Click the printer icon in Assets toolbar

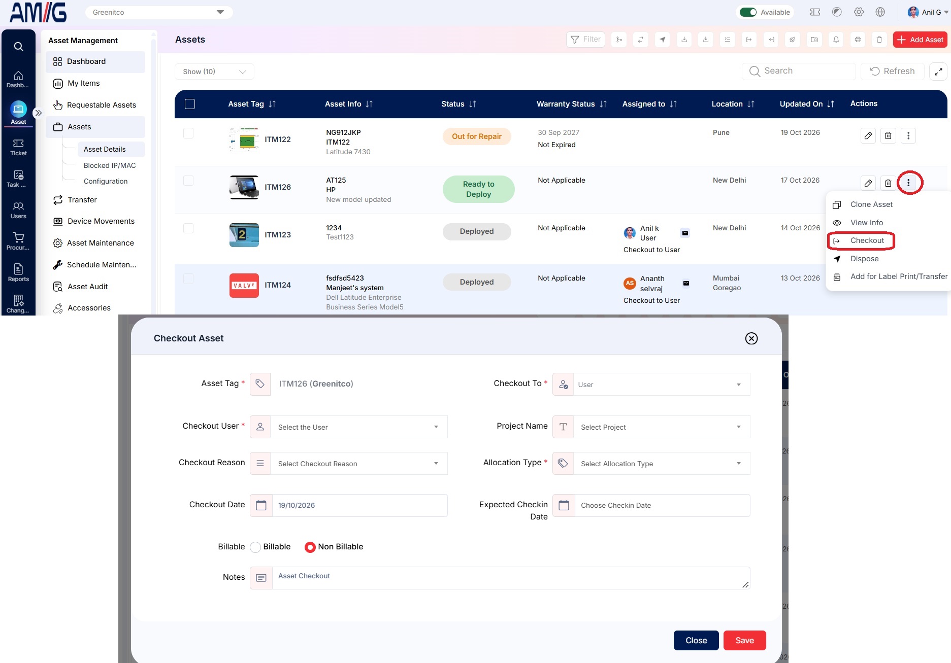[858, 40]
